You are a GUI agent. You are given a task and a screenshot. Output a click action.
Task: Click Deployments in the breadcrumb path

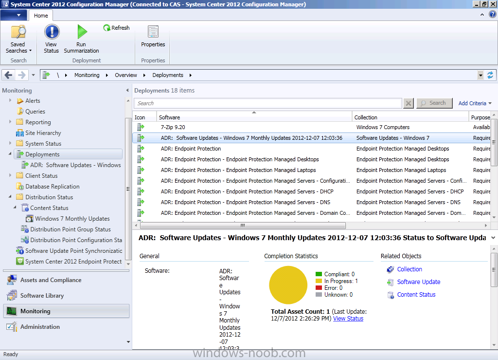pos(168,75)
